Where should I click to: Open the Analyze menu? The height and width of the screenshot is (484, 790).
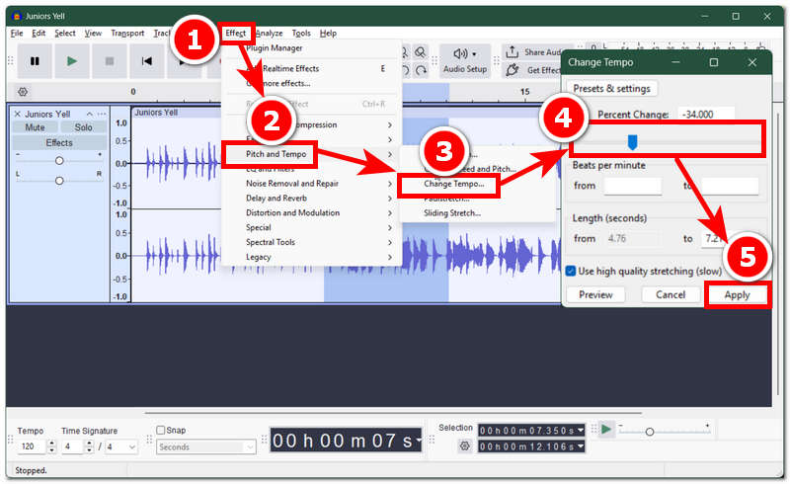[x=269, y=34]
